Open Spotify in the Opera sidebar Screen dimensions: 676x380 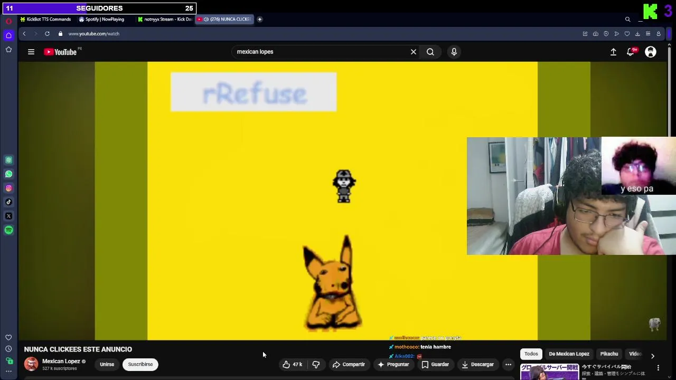[8, 230]
